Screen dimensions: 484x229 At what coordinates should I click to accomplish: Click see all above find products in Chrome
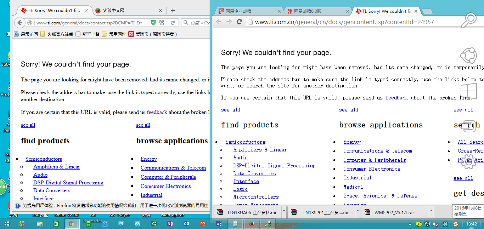(231, 110)
